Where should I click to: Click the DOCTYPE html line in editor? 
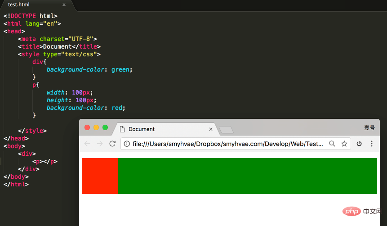click(31, 16)
